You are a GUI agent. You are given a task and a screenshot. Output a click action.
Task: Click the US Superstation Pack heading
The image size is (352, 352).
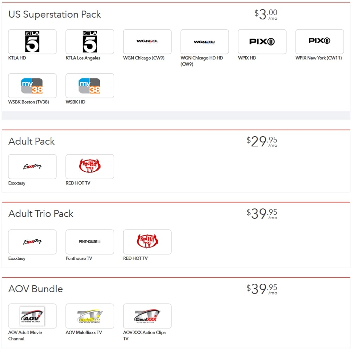[x=55, y=14]
